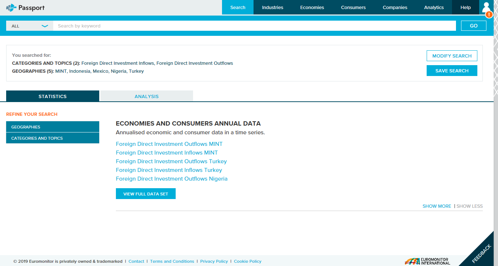Open the user profile icon

click(x=486, y=8)
